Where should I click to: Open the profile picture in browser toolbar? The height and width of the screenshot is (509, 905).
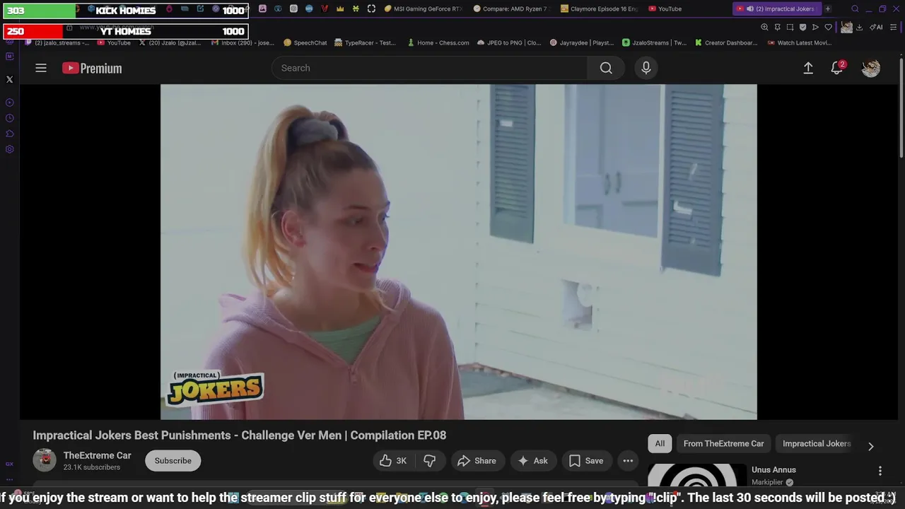(x=846, y=27)
